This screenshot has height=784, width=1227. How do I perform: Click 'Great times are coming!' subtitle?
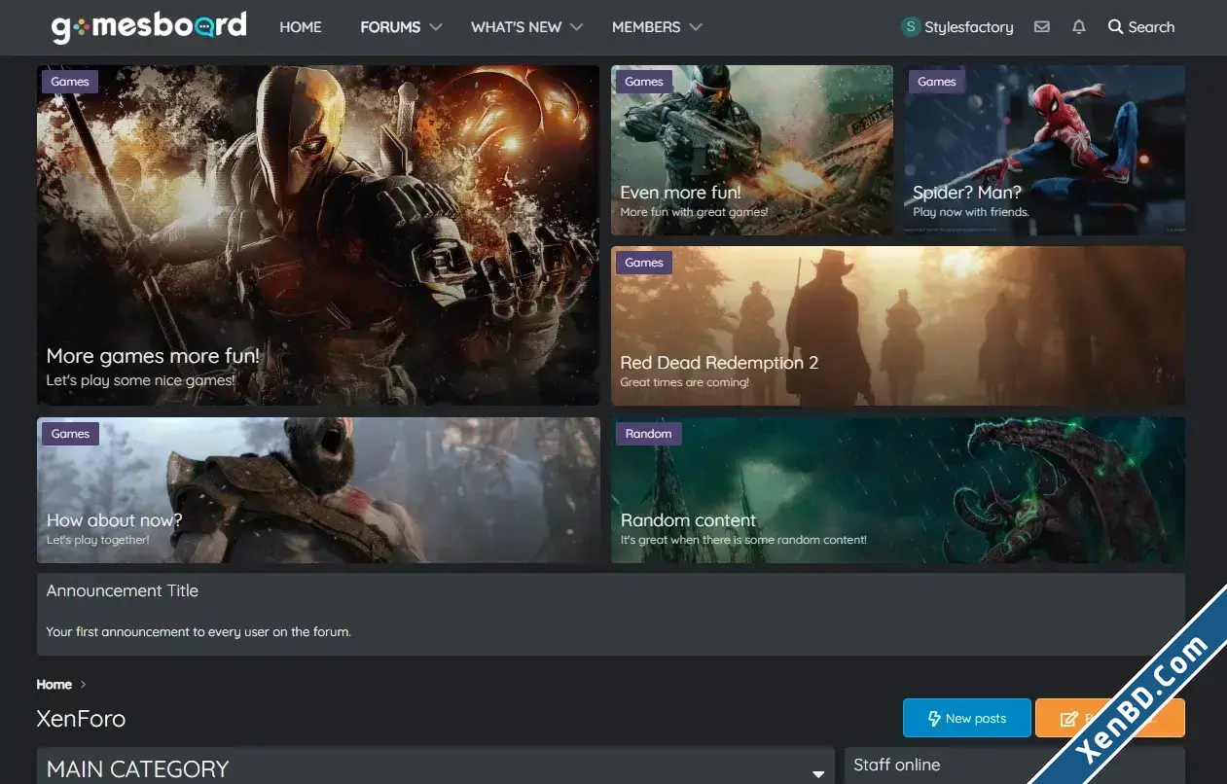[x=685, y=382]
